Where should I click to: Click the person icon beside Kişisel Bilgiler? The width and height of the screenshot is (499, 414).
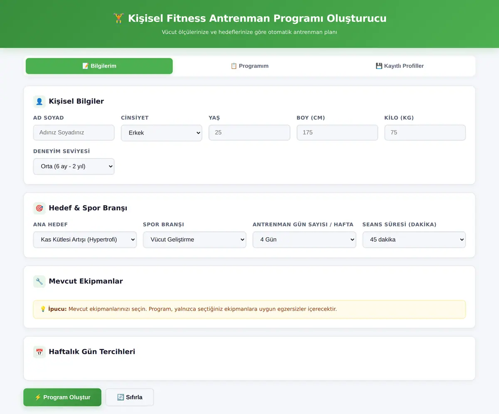[40, 101]
